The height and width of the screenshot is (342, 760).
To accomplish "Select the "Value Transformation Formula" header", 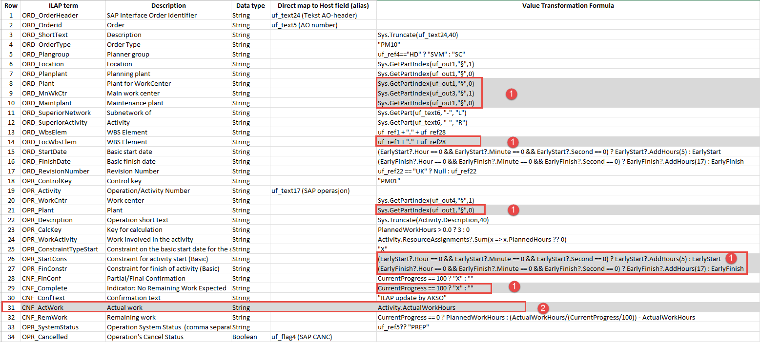I will 568,5.
